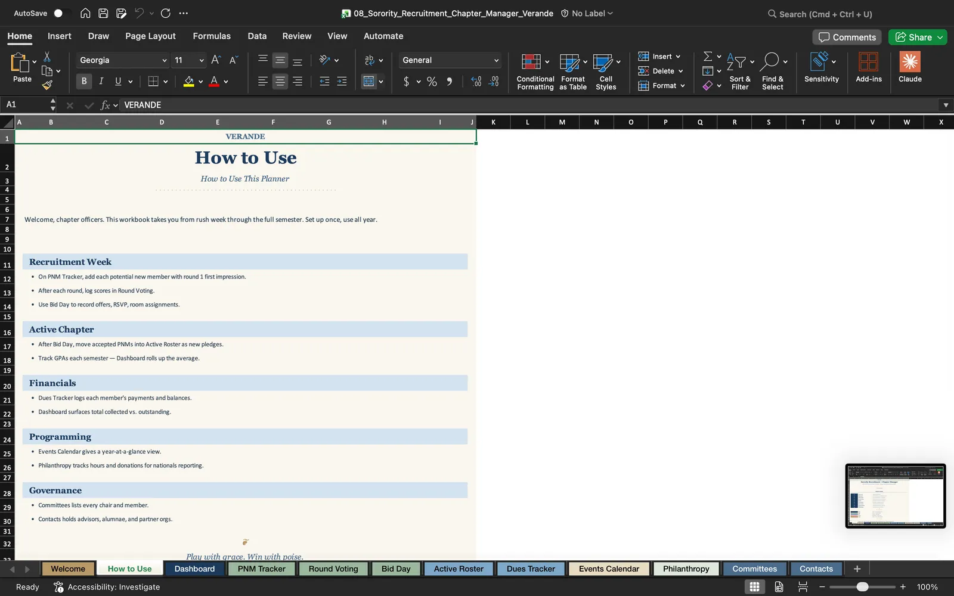Toggle center horizontal alignment

tap(280, 81)
